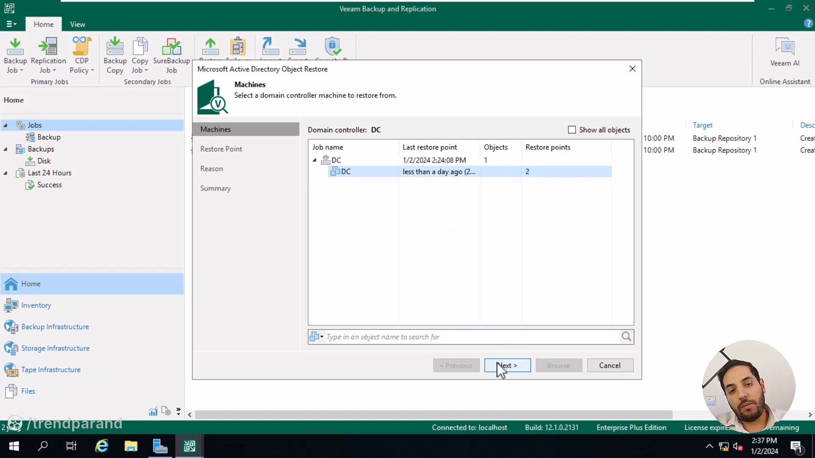Sort by the Restore points column header
The image size is (815, 458).
[x=566, y=147]
